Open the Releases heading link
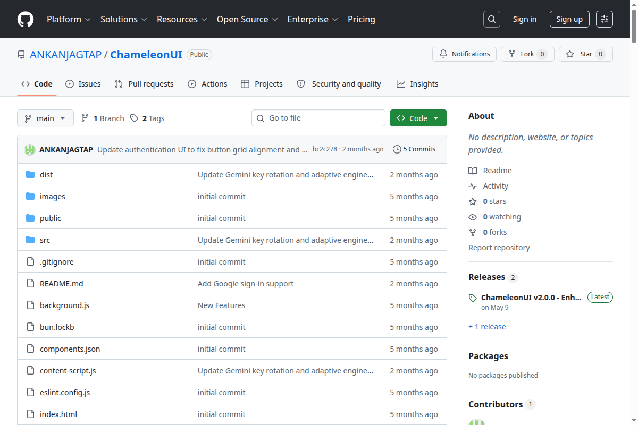638x425 pixels. point(486,277)
